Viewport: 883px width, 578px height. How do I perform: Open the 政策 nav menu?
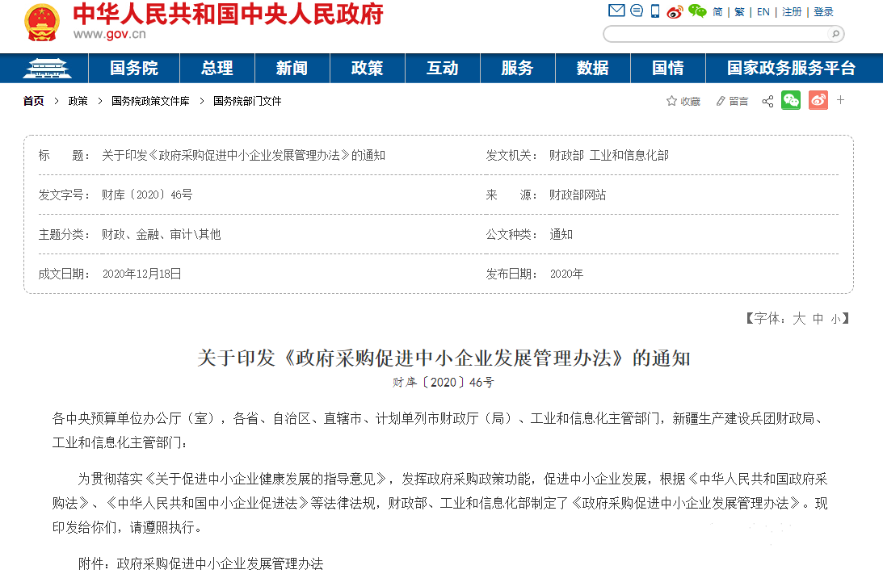367,68
